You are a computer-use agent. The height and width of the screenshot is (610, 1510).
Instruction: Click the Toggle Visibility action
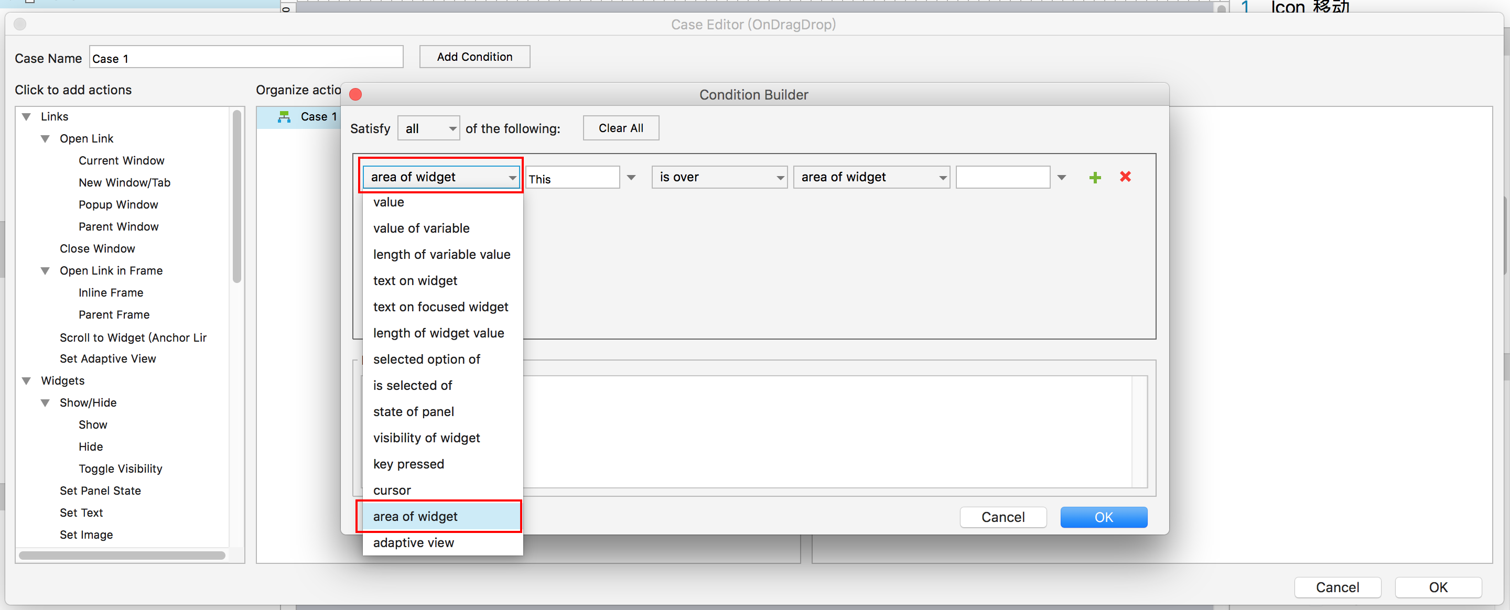pyautogui.click(x=120, y=469)
